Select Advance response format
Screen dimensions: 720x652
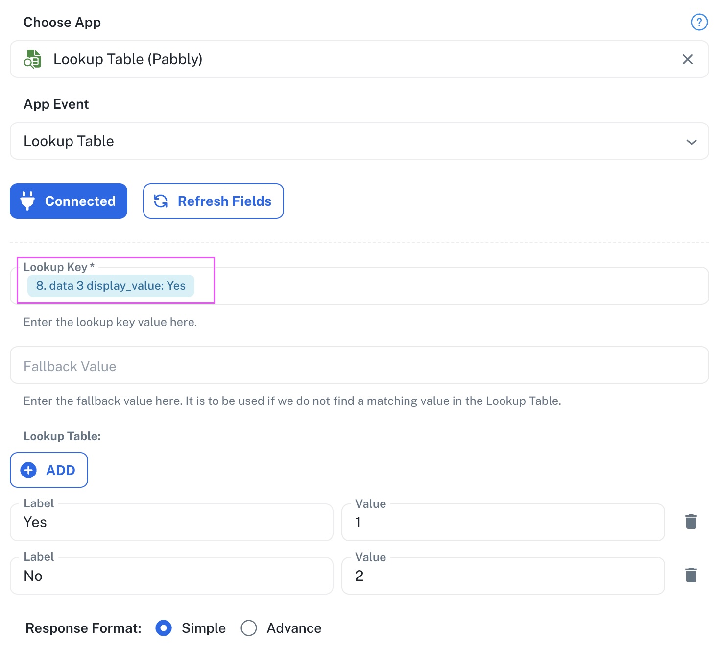pyautogui.click(x=249, y=628)
